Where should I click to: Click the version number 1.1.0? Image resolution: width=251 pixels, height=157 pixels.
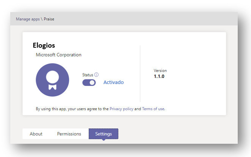(159, 76)
